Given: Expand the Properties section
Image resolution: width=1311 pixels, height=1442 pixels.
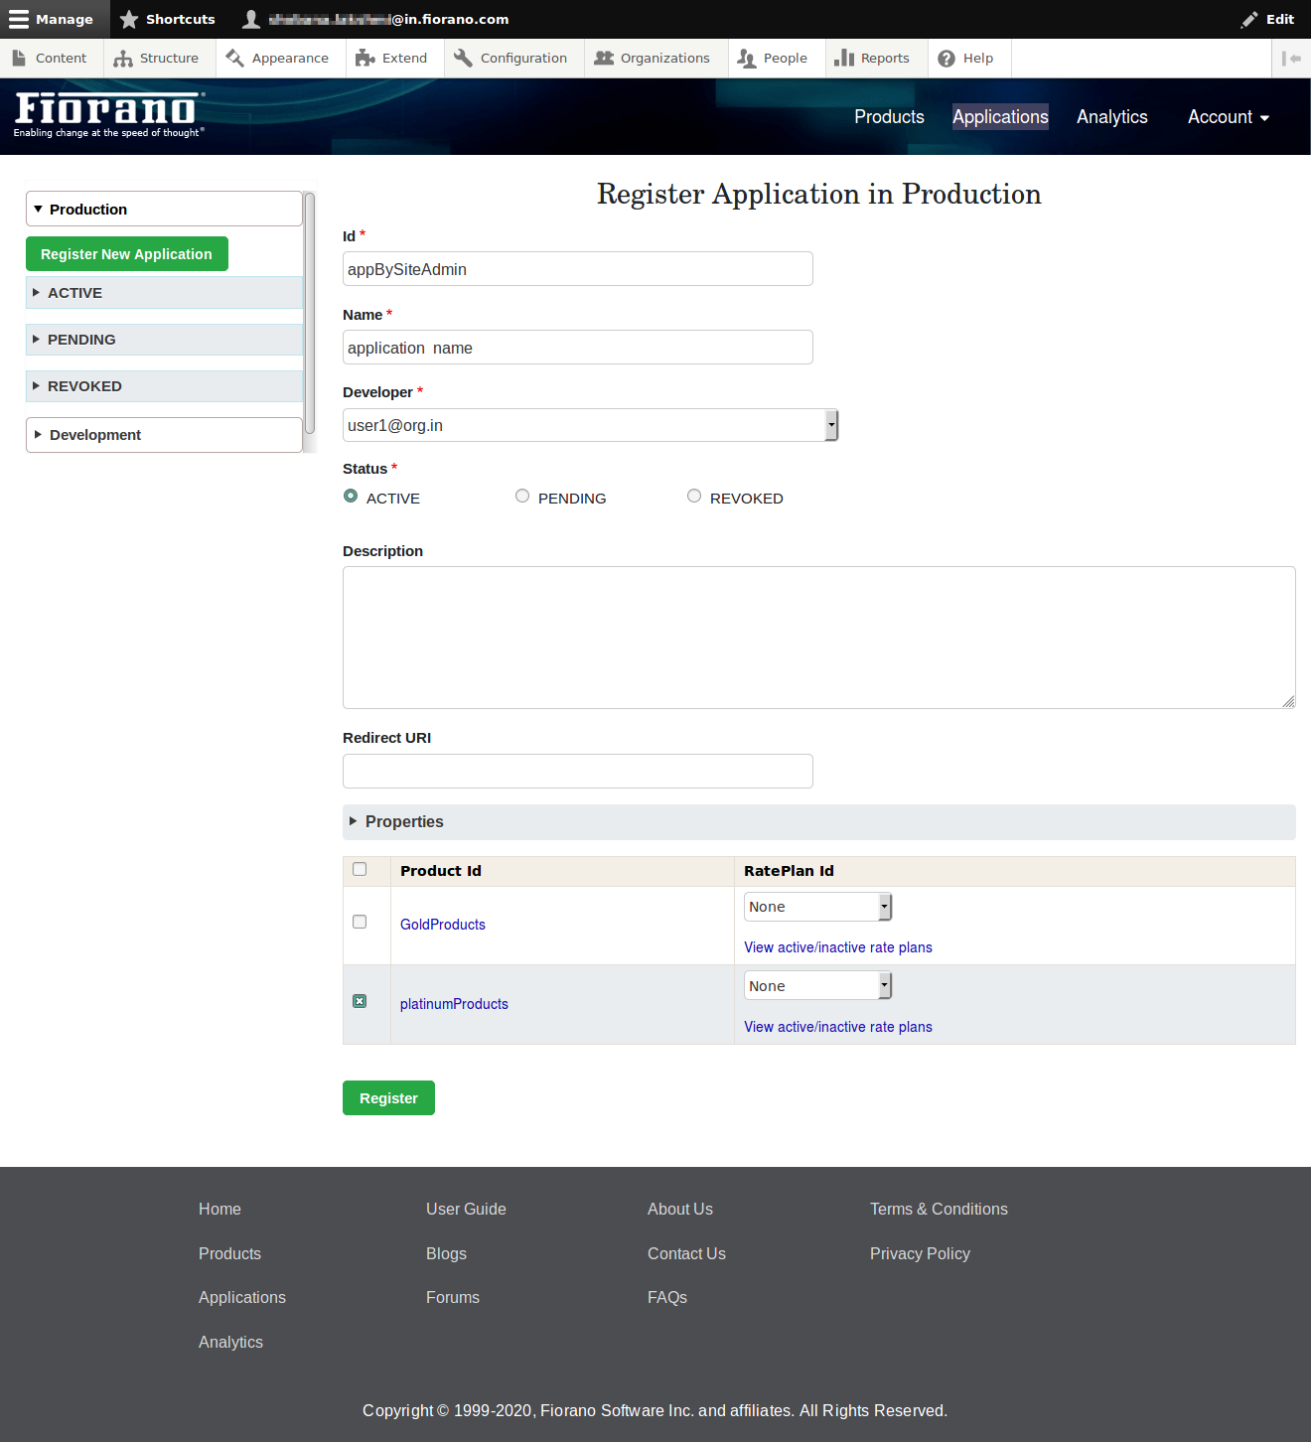Looking at the screenshot, I should pos(818,821).
